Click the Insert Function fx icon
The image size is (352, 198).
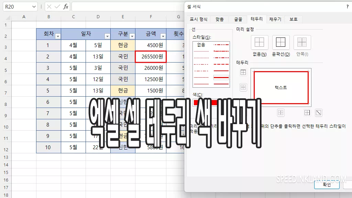(x=66, y=7)
